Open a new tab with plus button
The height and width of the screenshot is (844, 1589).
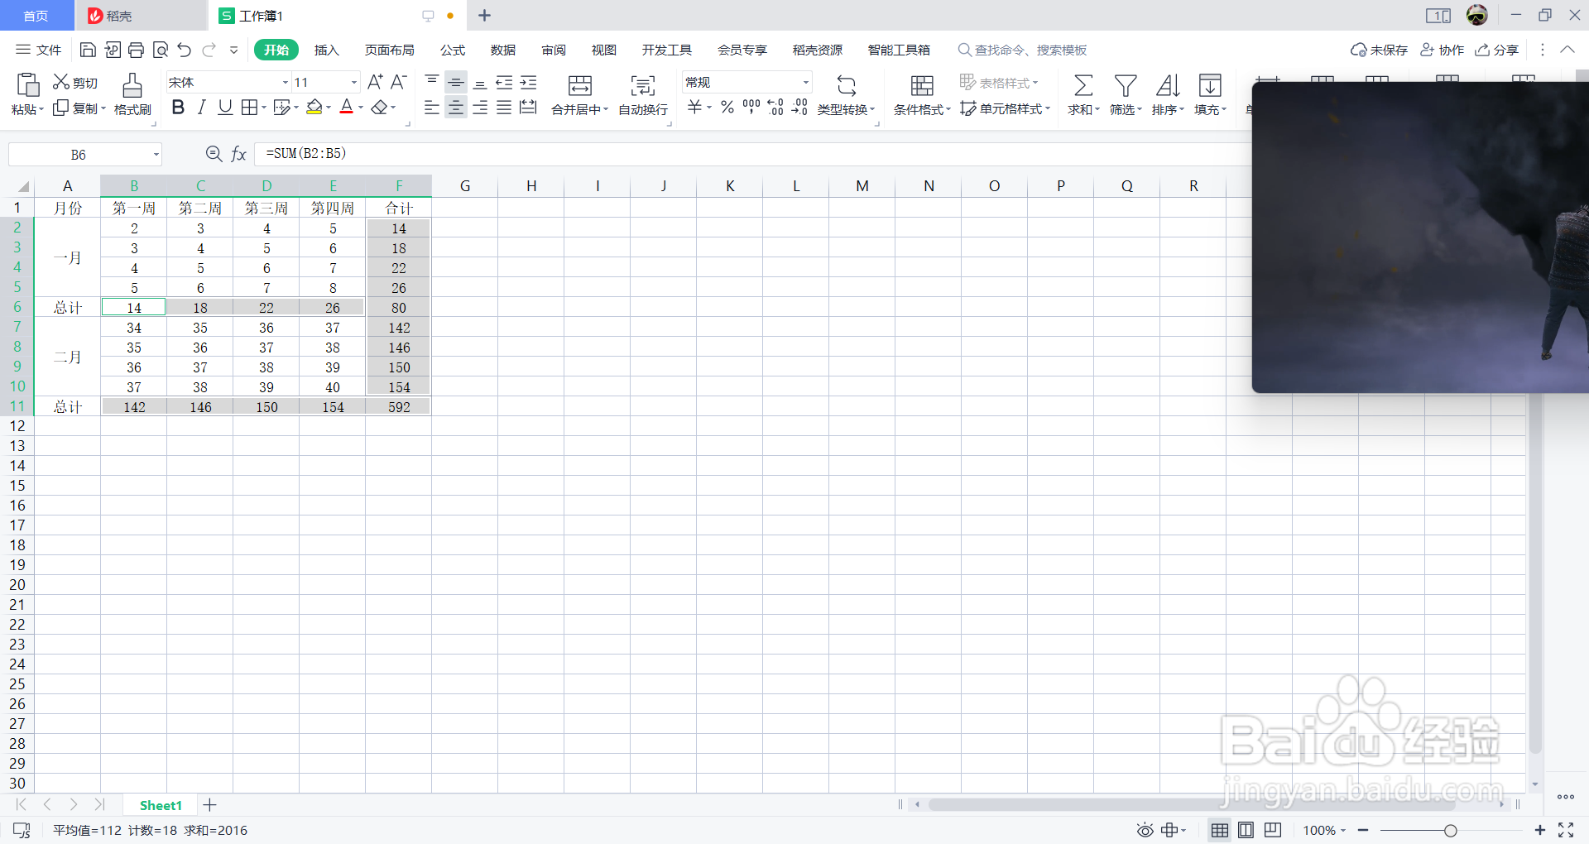[485, 16]
